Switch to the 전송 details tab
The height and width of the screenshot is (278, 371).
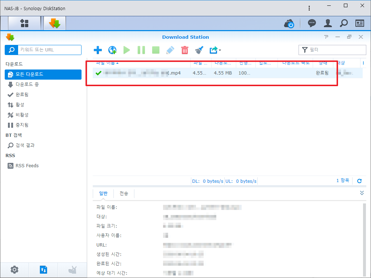(124, 193)
